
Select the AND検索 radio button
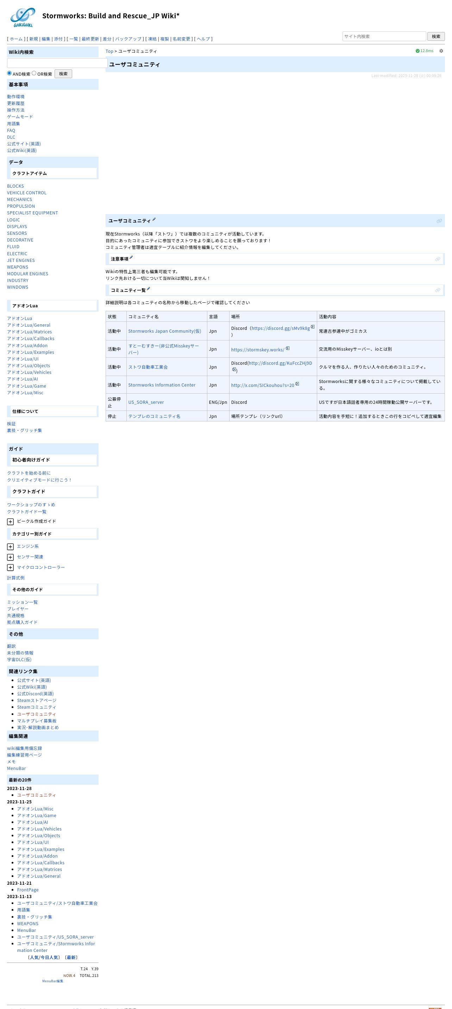[x=10, y=73]
